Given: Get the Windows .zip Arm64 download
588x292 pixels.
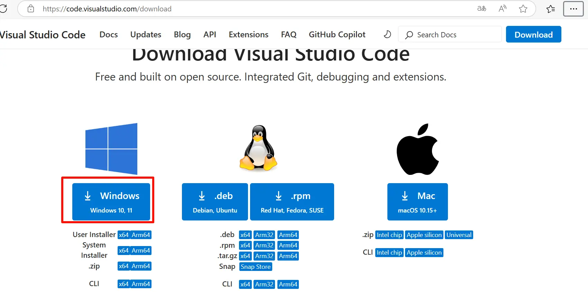Looking at the screenshot, I should click(x=141, y=266).
